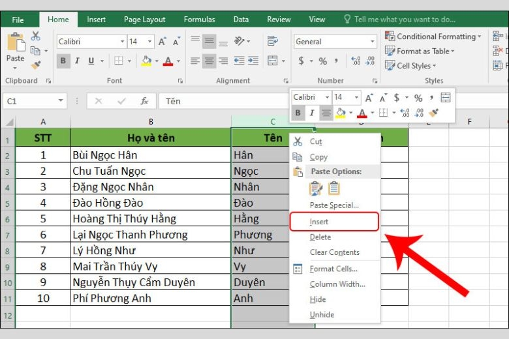Open the Format as Table dropdown

point(420,52)
